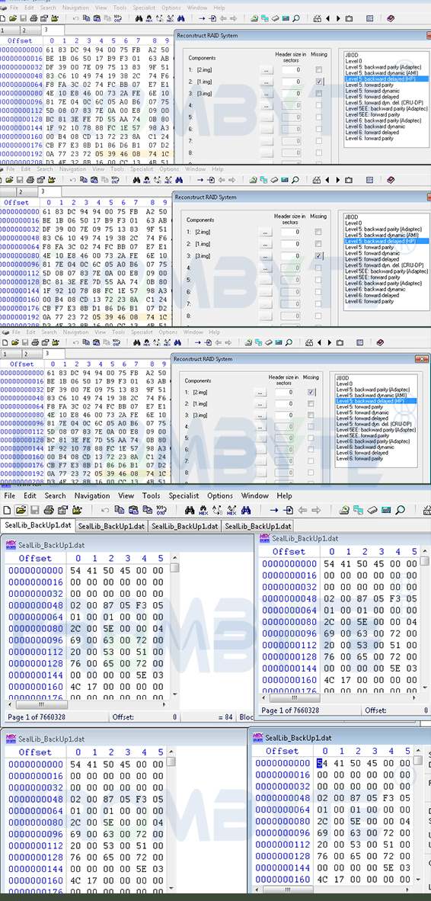Open Navigation menu above SealLib_BackUp1.dat tabs
This screenshot has width=431, height=901.
tap(92, 495)
